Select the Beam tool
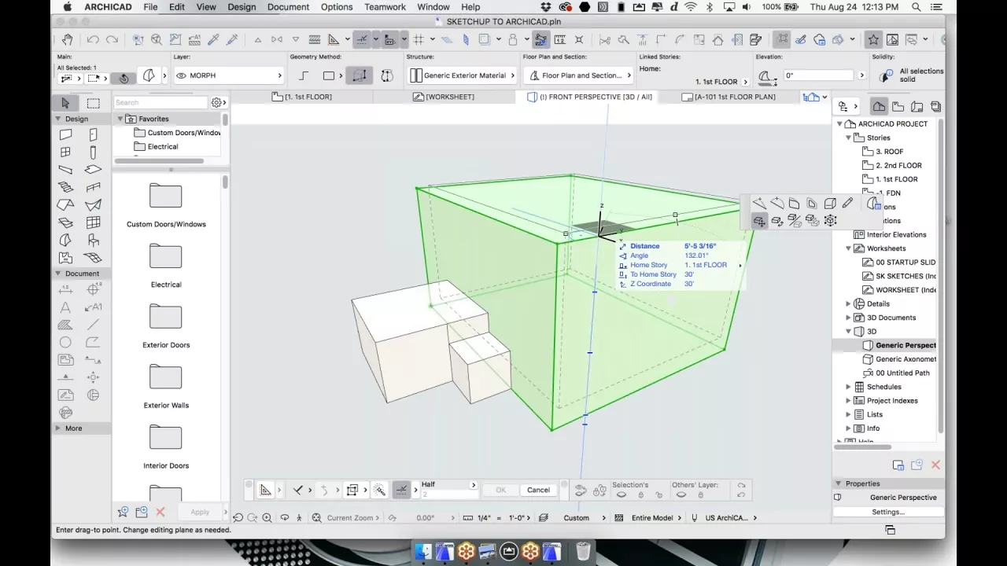This screenshot has width=1007, height=566. (x=65, y=170)
